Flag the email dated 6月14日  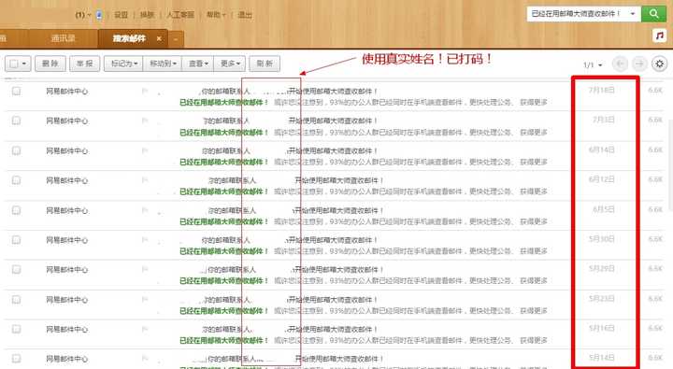pyautogui.click(x=145, y=150)
